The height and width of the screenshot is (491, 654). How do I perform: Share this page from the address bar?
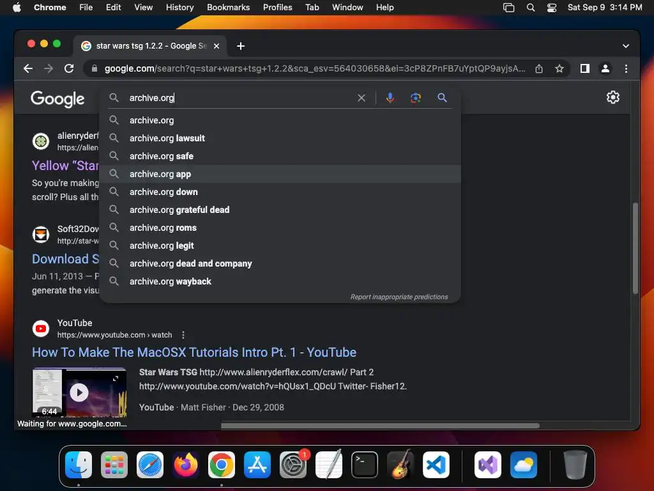[539, 68]
